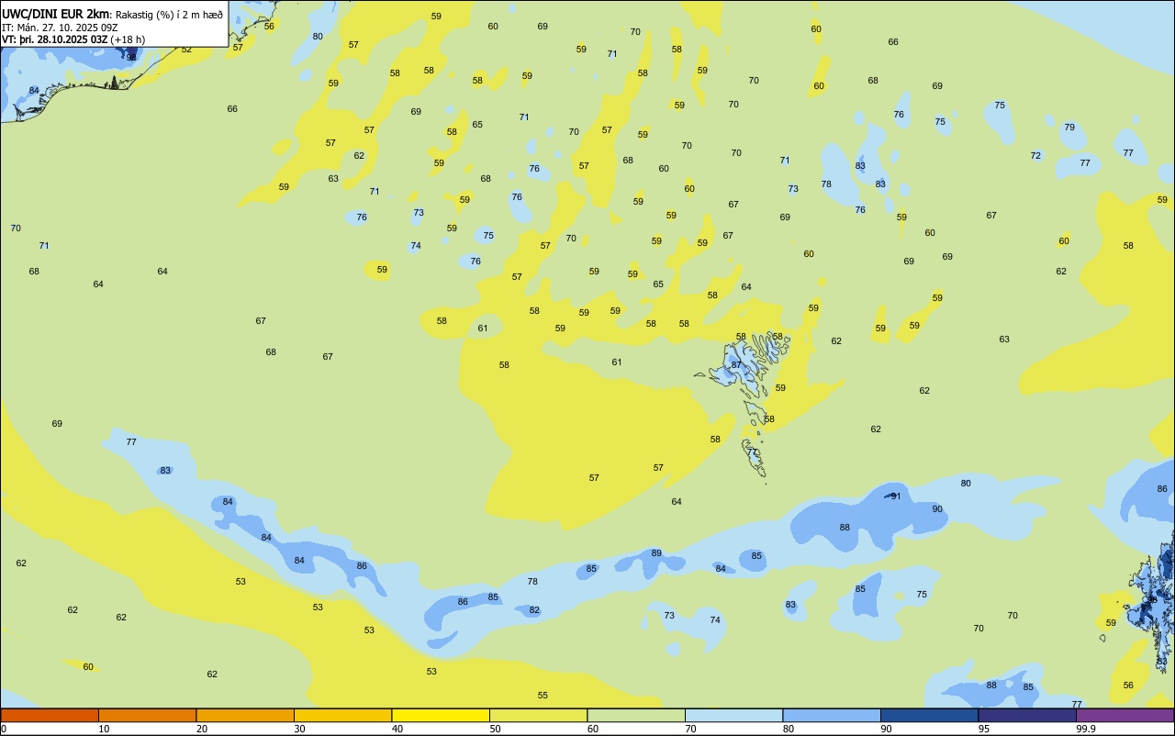Click the legend tick label "95"

tap(984, 729)
